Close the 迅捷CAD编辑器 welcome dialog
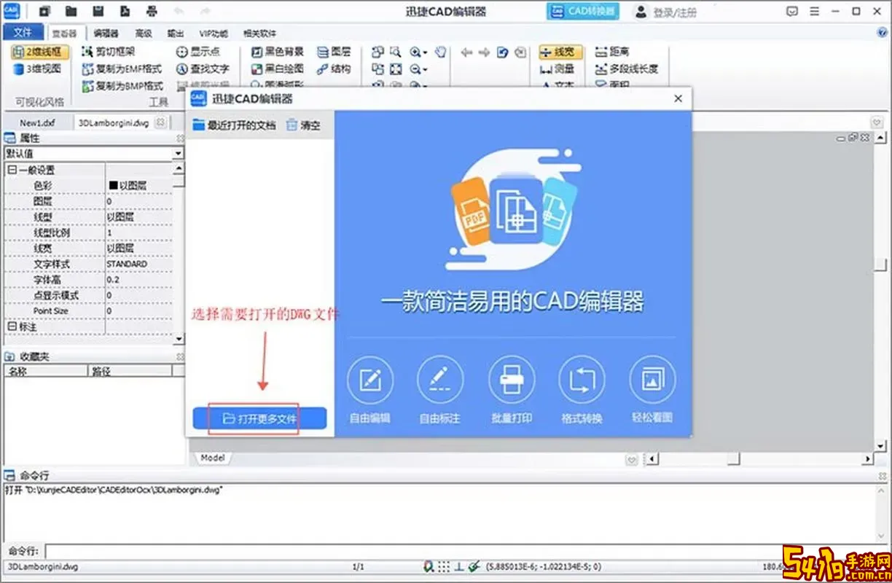892x583 pixels. (x=678, y=98)
